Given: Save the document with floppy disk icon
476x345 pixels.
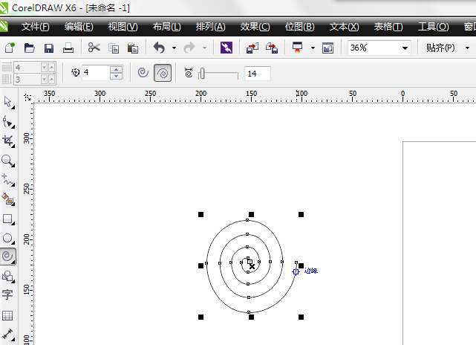Looking at the screenshot, I should tap(49, 48).
